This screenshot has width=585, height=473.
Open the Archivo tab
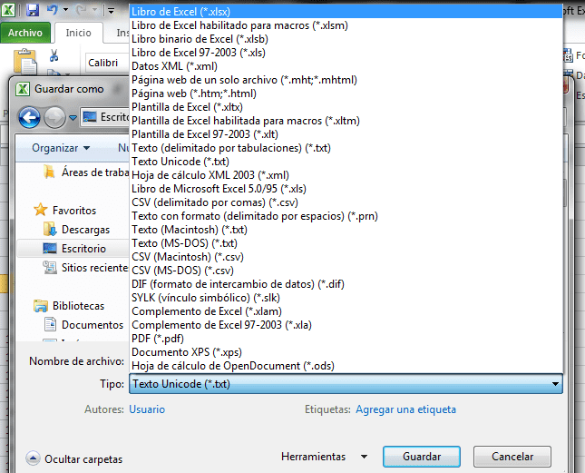(x=25, y=33)
